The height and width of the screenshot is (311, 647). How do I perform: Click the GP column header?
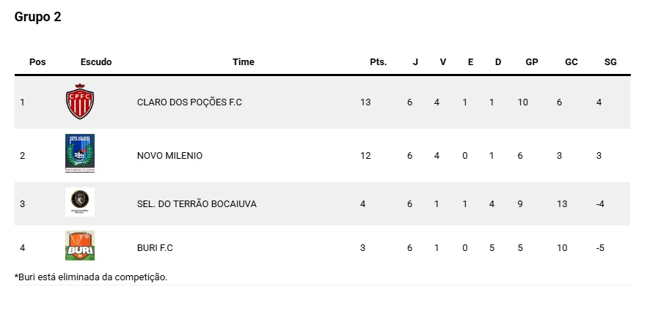coord(532,62)
